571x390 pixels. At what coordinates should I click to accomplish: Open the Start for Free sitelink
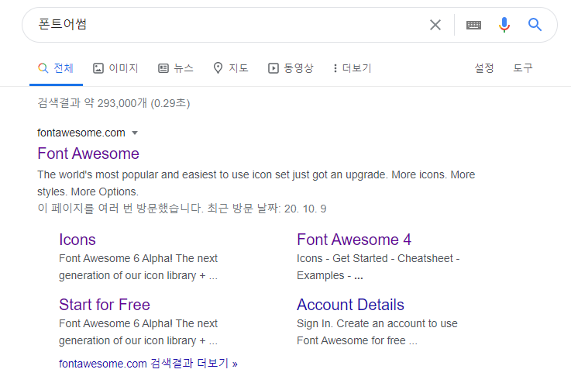(105, 305)
